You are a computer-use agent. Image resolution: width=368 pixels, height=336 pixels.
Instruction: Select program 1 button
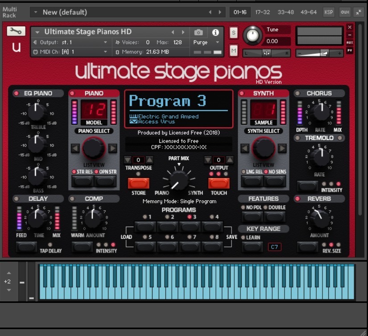(145, 227)
